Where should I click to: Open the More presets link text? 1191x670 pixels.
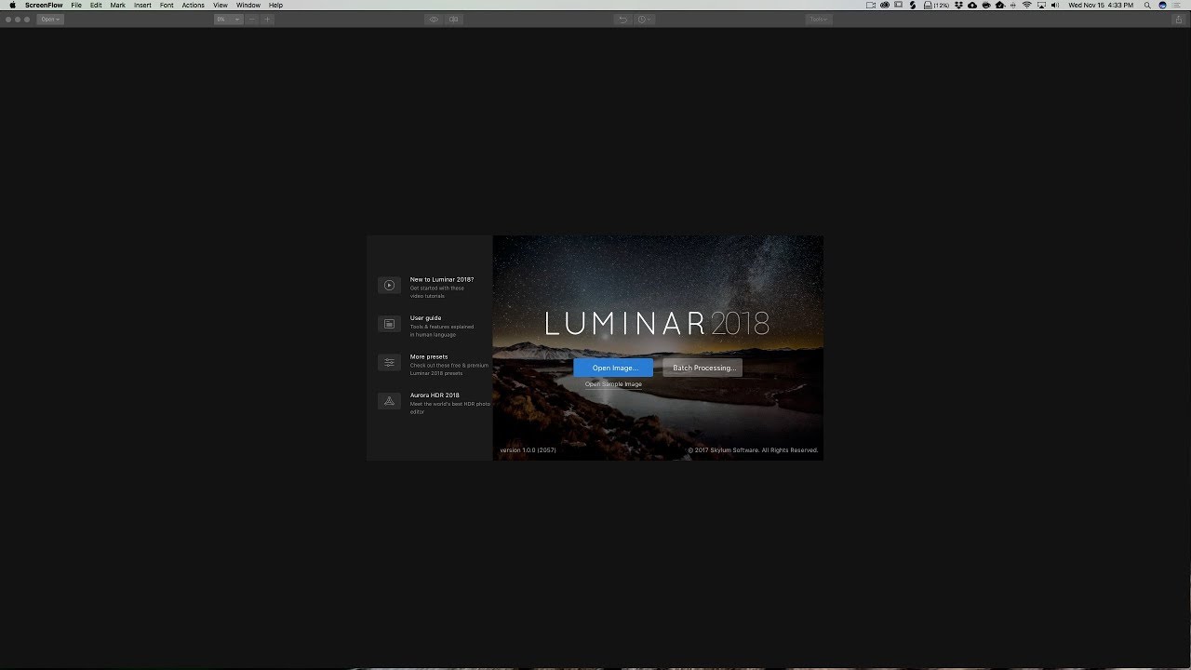coord(429,356)
